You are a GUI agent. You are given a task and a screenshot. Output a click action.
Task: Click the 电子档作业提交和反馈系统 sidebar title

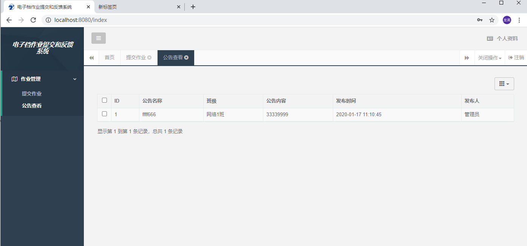[x=43, y=48]
